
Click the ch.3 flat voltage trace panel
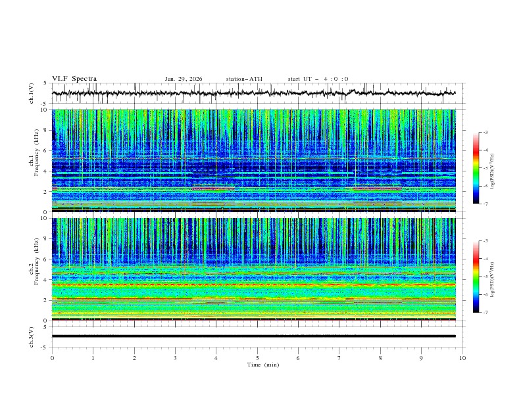(x=259, y=337)
